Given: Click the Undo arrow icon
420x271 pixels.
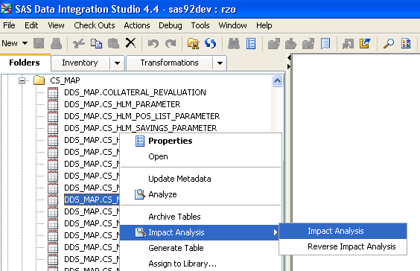Looking at the screenshot, I should pos(153,43).
